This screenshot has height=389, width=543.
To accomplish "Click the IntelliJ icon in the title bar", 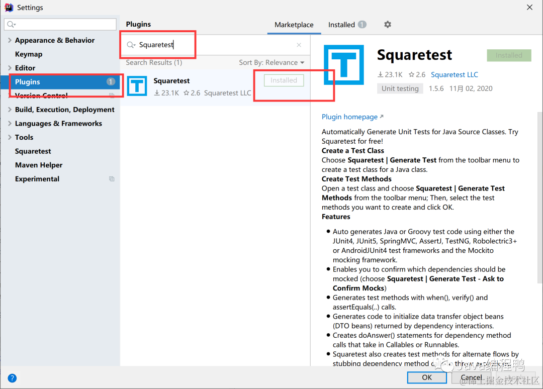I will (9, 7).
